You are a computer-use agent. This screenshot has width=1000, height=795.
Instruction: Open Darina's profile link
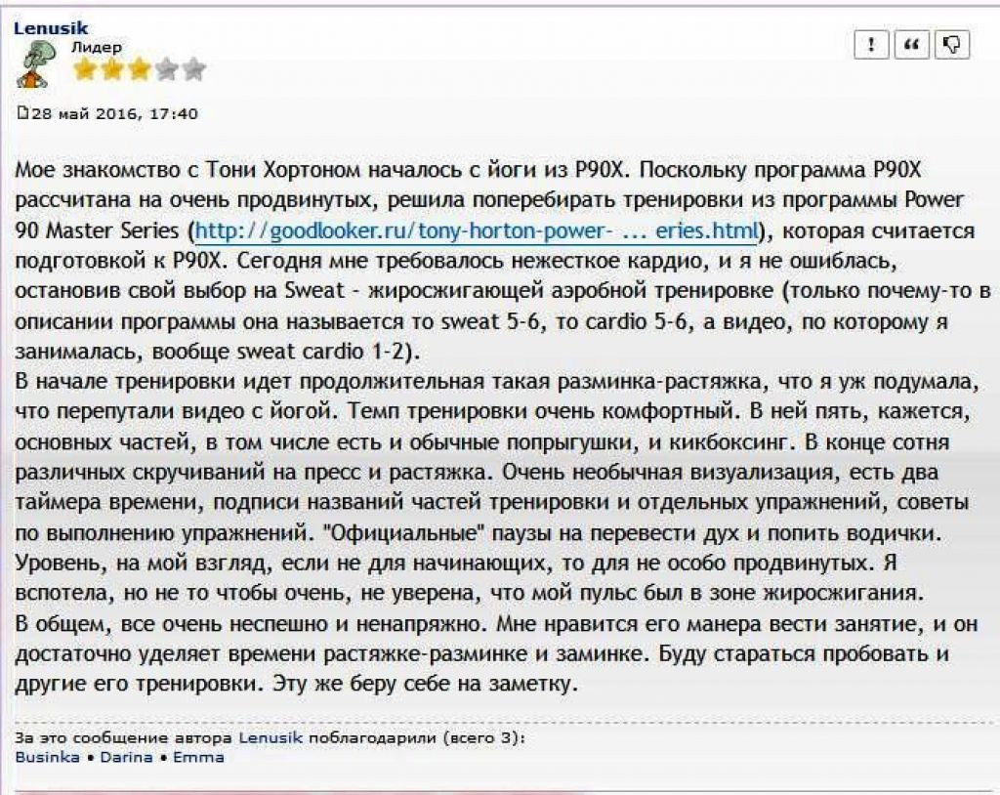(126, 757)
